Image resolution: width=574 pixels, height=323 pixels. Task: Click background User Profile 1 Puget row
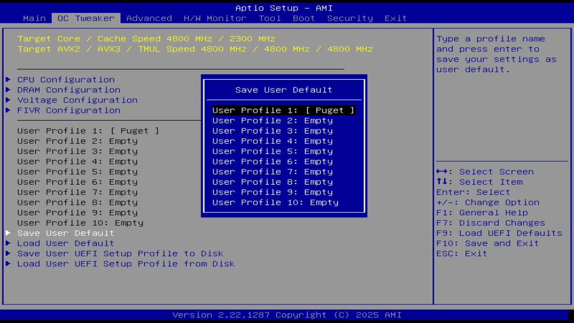click(x=88, y=131)
